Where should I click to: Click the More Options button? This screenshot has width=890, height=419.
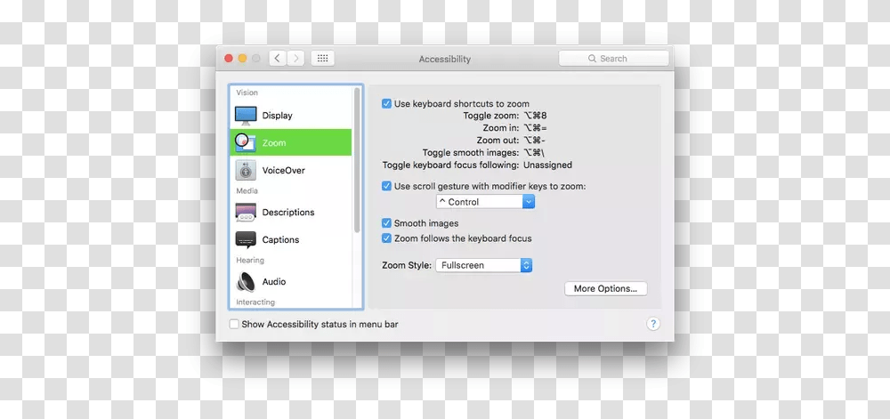[605, 289]
